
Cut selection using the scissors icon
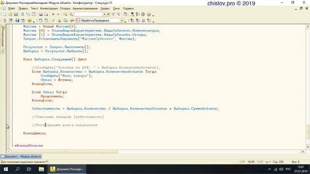pos(23,14)
